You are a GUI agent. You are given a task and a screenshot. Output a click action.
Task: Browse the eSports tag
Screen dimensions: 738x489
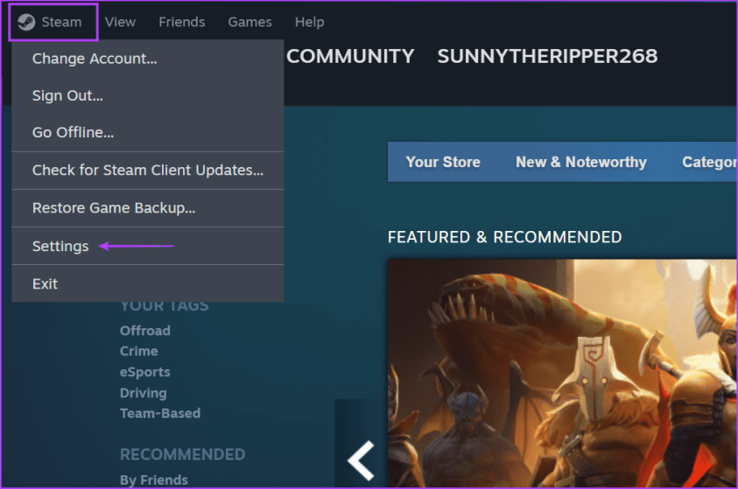click(x=145, y=372)
